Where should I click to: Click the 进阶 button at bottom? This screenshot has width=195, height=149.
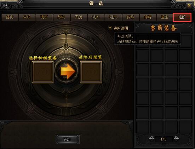(67, 139)
